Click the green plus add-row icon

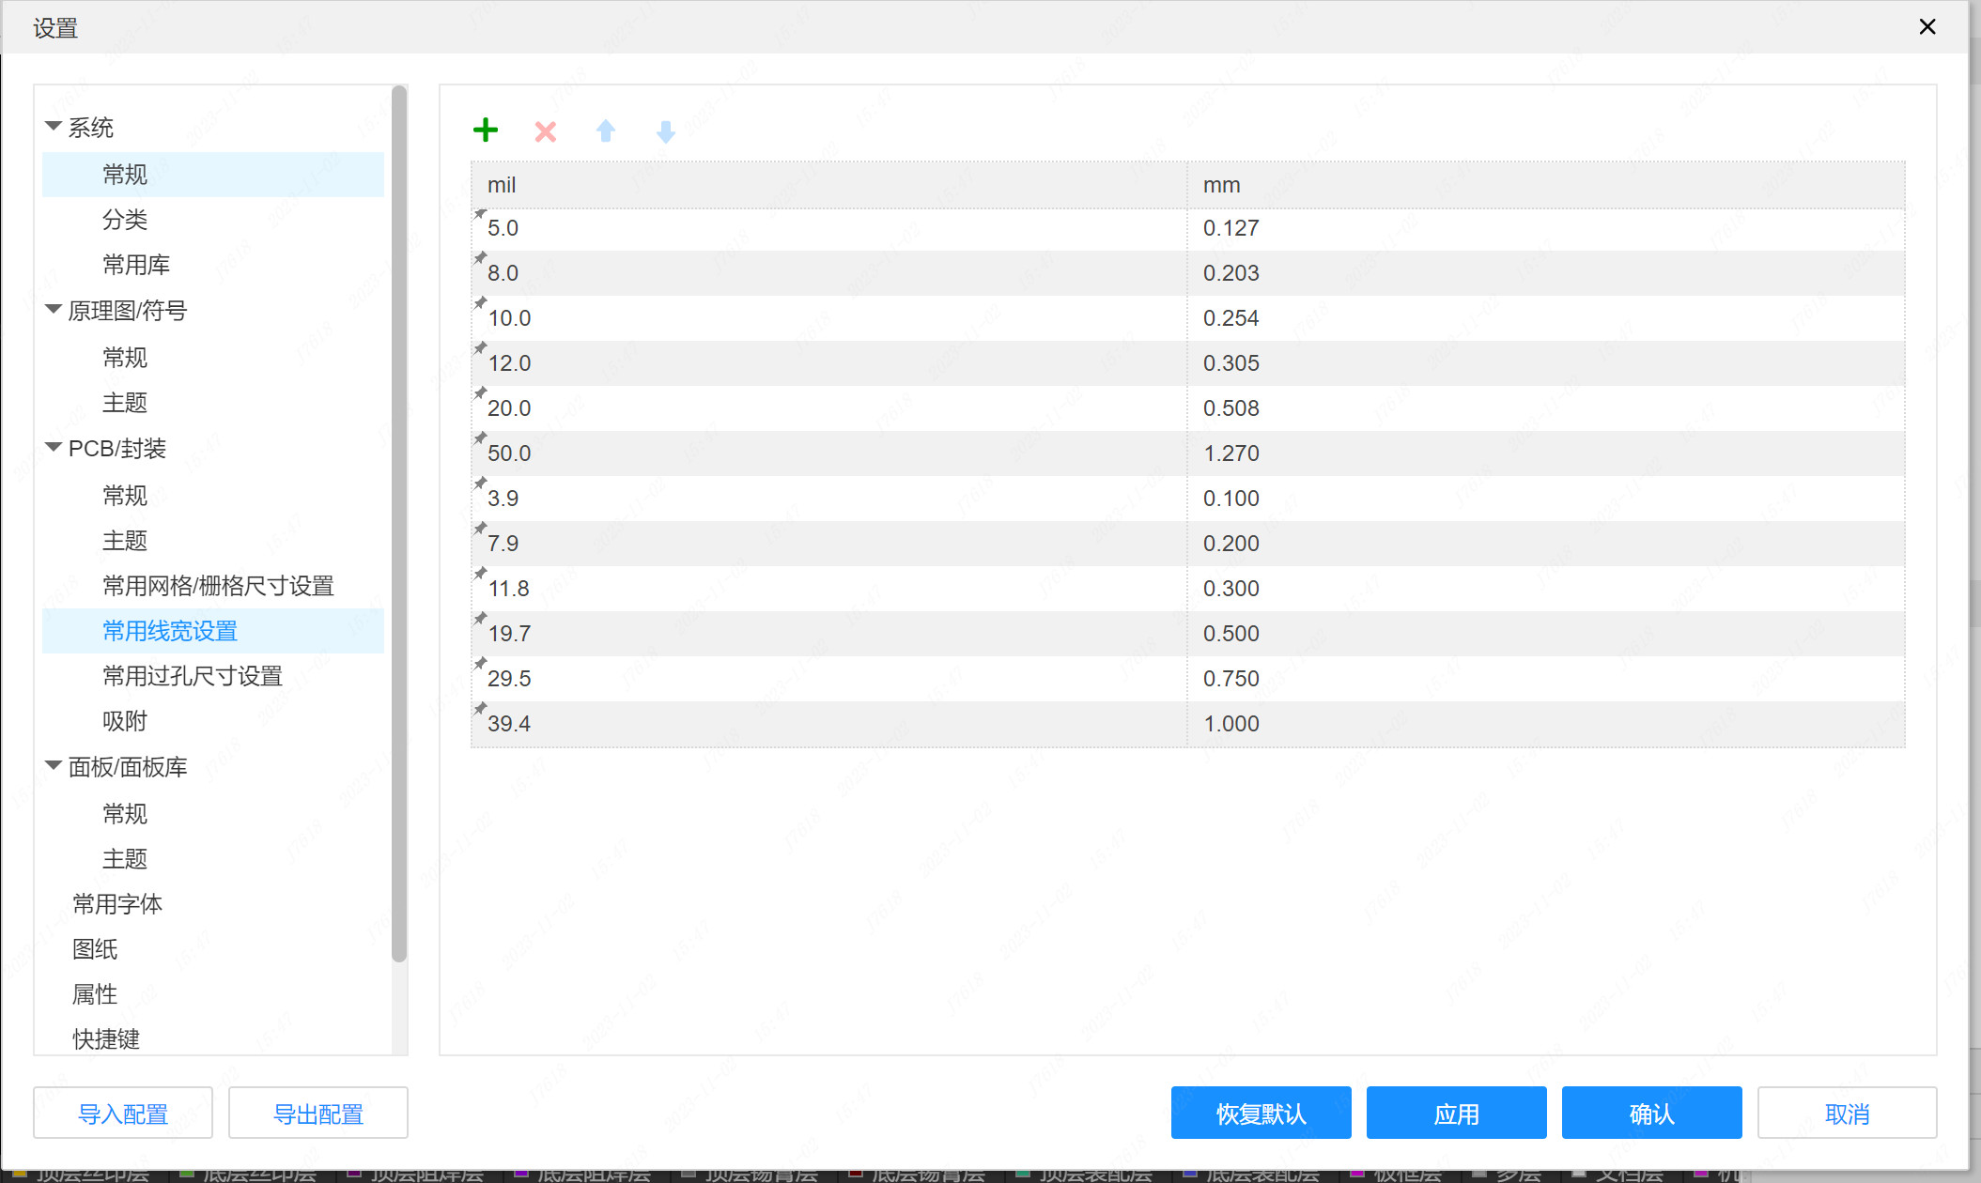point(486,131)
